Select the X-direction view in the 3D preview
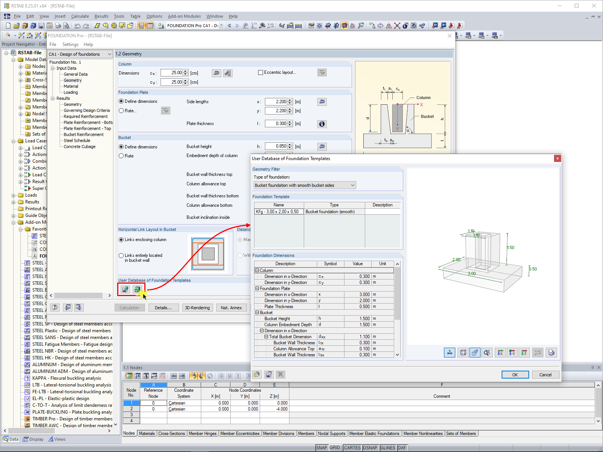 click(500, 353)
